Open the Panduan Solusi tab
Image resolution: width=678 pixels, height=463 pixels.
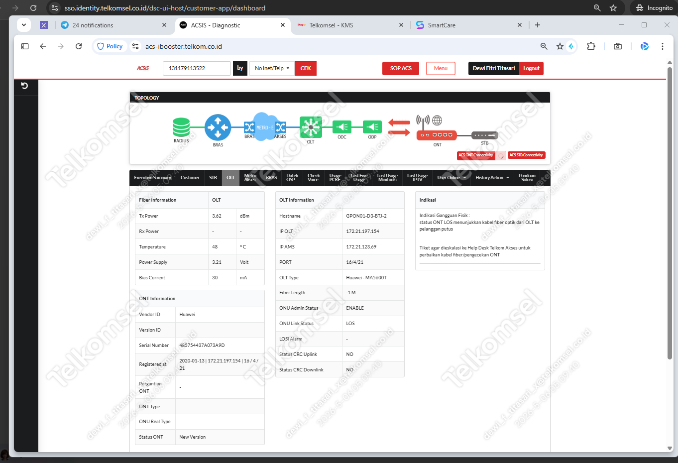point(527,178)
